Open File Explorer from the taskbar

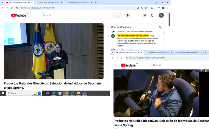[x=78, y=93]
